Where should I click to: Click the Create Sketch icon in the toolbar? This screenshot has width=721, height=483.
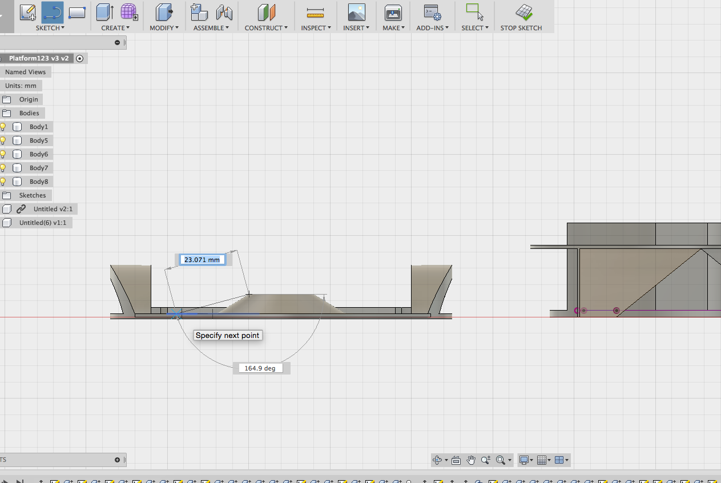point(27,12)
